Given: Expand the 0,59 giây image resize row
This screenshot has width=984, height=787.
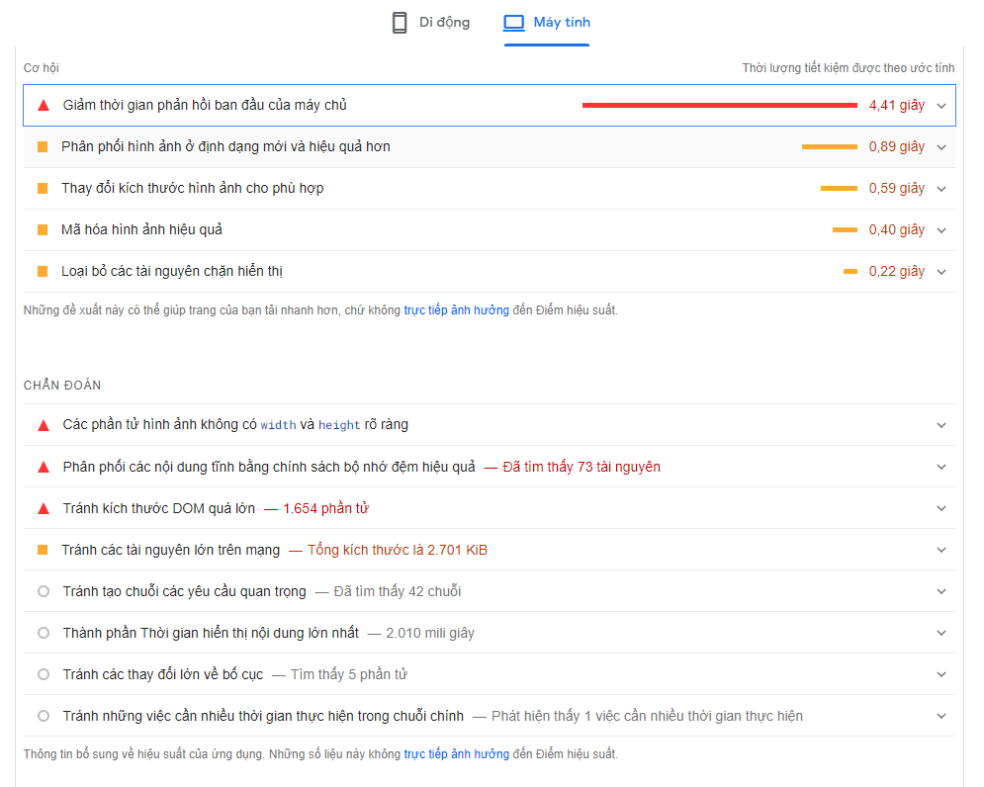Looking at the screenshot, I should [940, 188].
